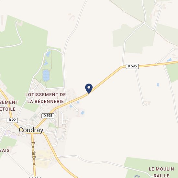Screen dimensions: 178x178
Task: Click the partial D road shield at bottom edge
Action: (35, 177)
